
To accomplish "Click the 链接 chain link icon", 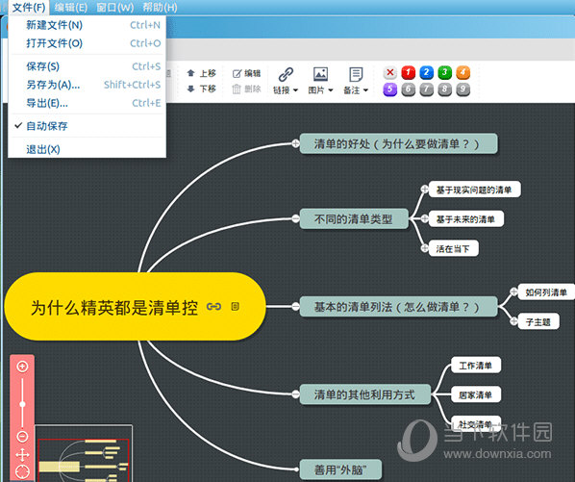I will [x=286, y=74].
